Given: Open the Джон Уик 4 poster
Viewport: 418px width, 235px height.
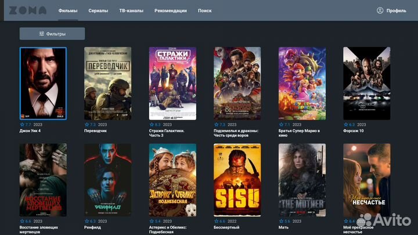Looking at the screenshot, I should pos(43,84).
